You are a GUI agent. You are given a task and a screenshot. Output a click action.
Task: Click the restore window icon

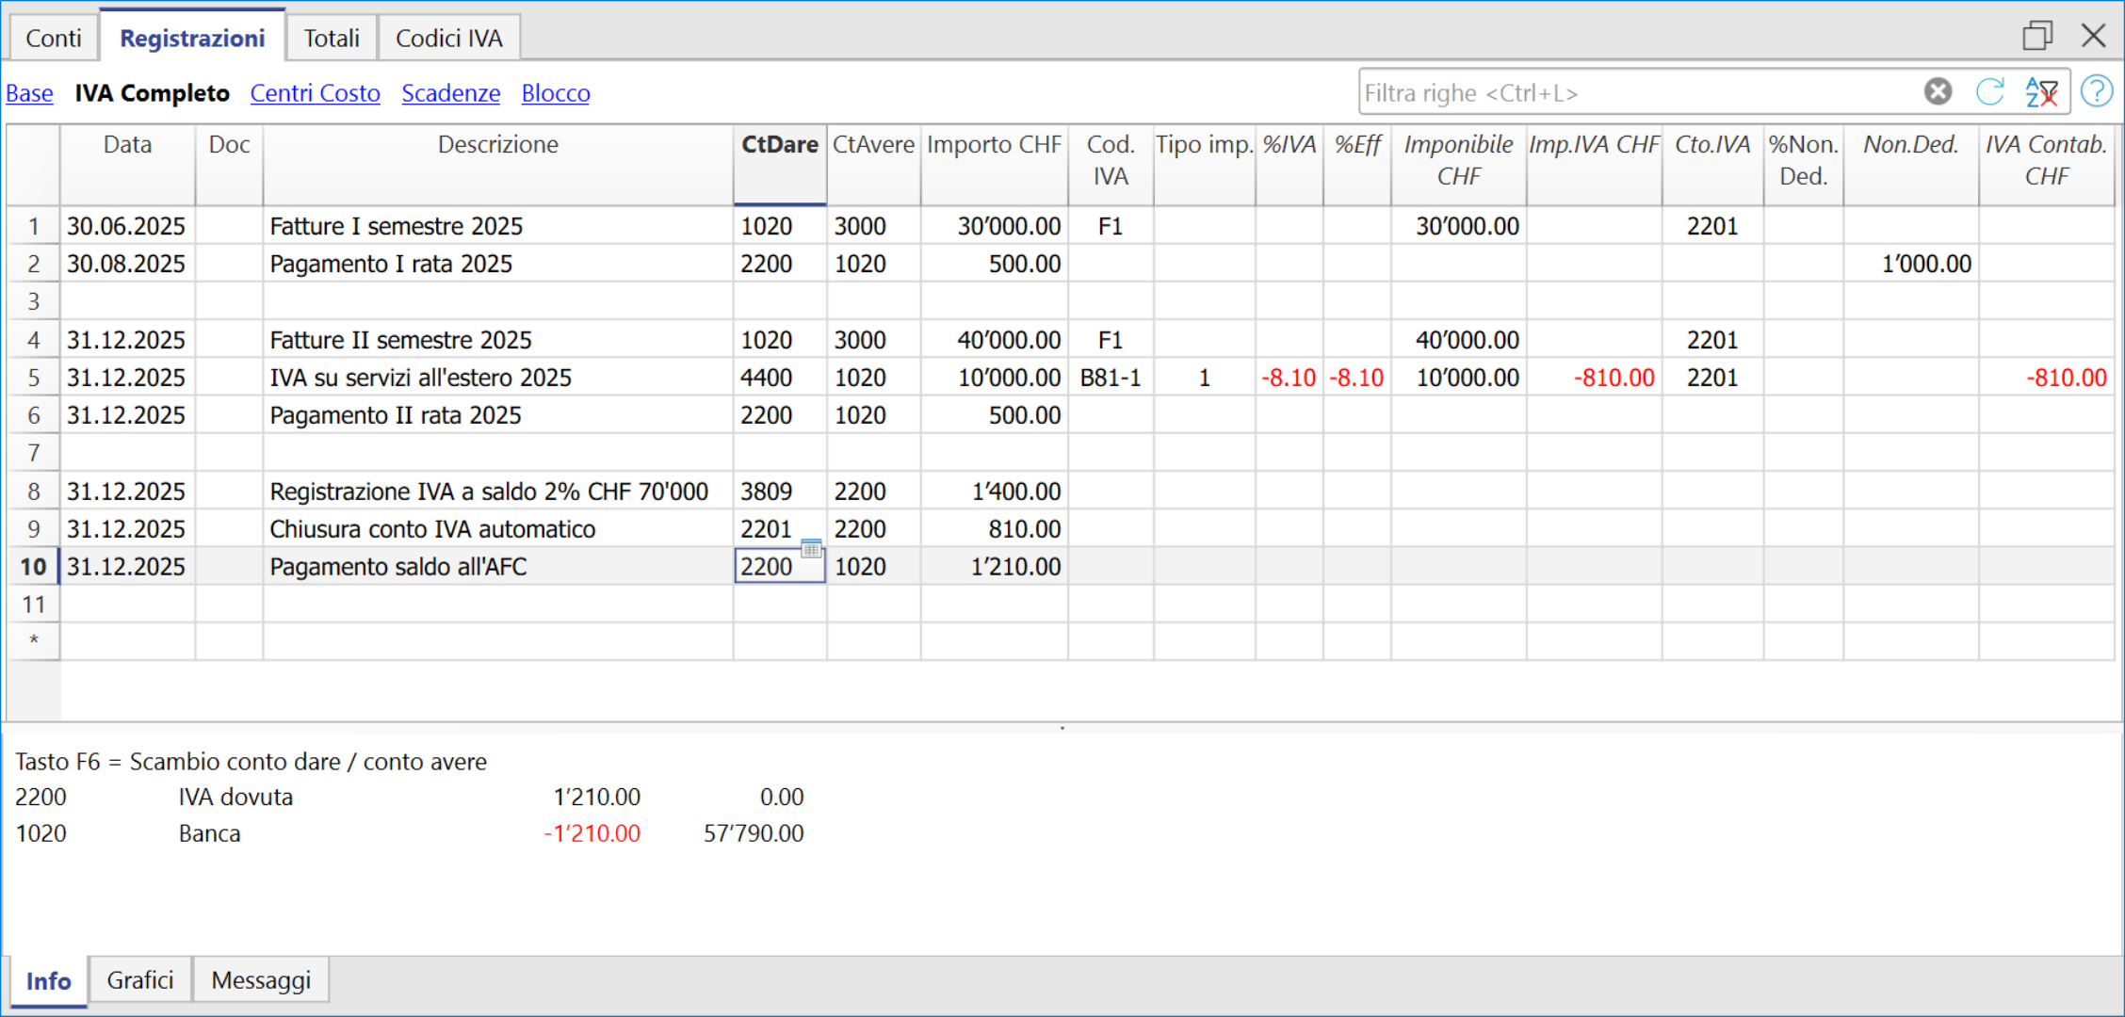coord(2036,36)
